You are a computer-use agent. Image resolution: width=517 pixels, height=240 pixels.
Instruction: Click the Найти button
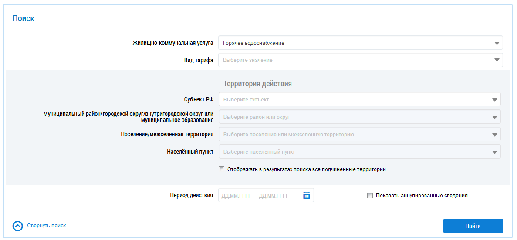click(x=473, y=226)
